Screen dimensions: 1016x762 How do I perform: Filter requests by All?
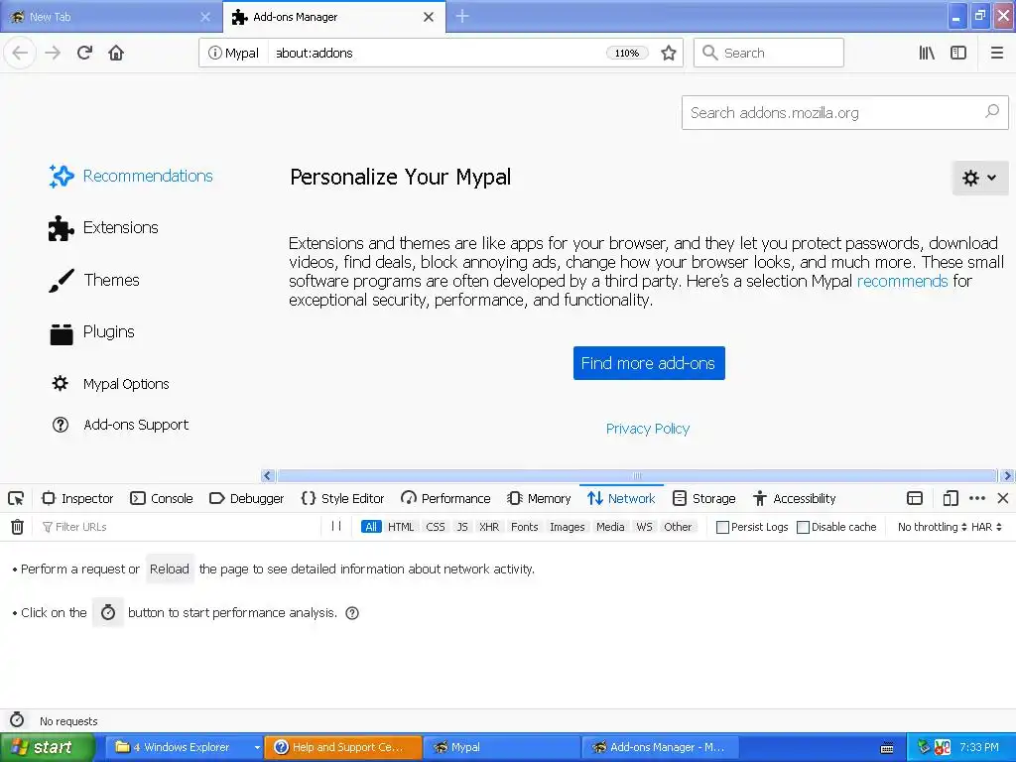coord(371,527)
